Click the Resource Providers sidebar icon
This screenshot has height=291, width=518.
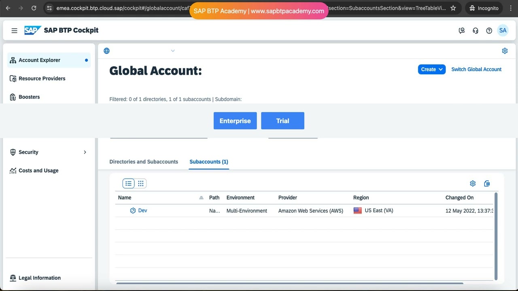click(13, 78)
